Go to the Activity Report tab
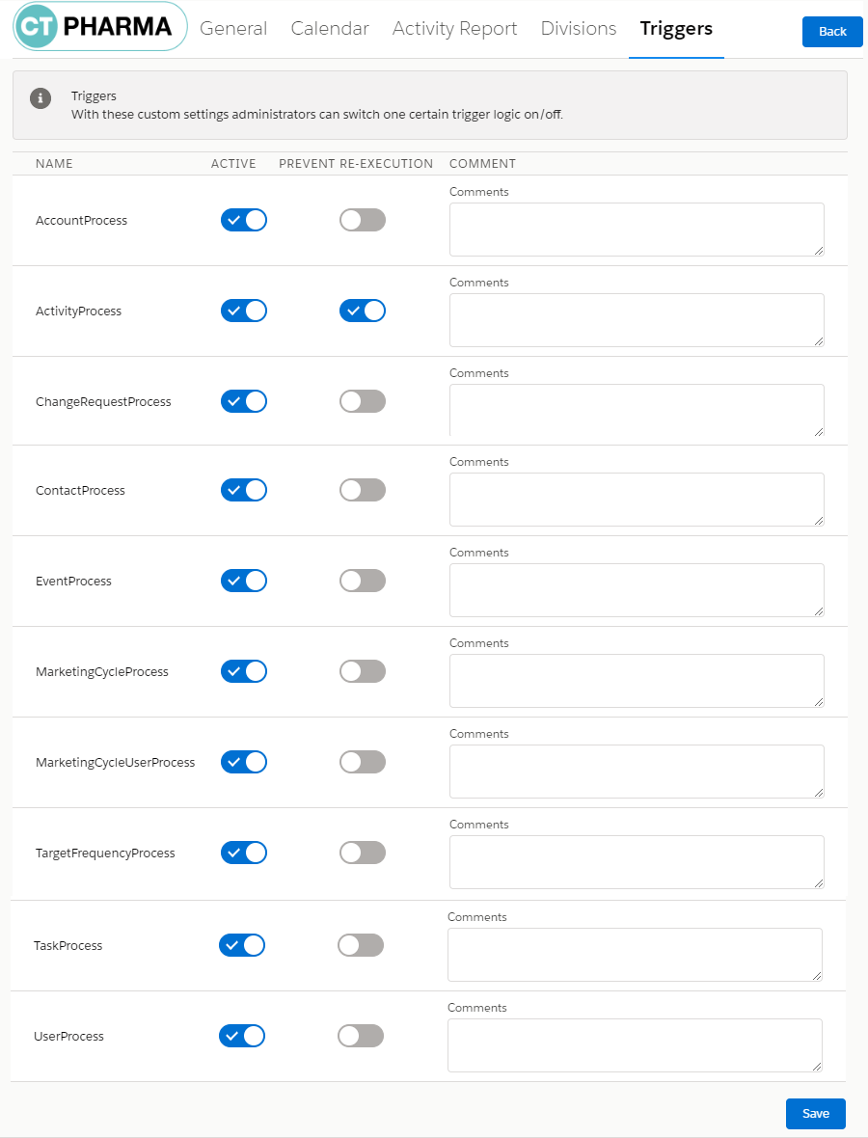The width and height of the screenshot is (868, 1138). coord(454,29)
